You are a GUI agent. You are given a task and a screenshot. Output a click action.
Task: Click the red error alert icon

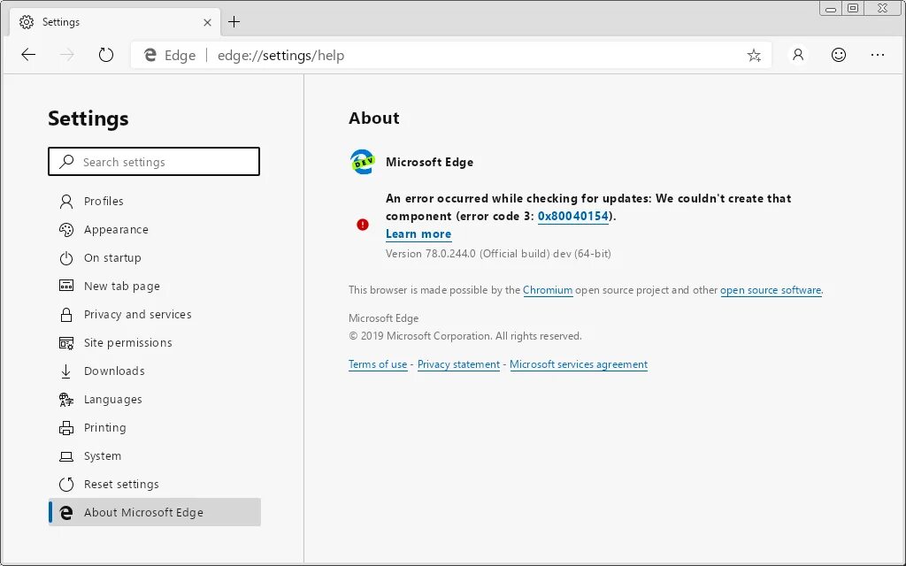click(x=363, y=225)
